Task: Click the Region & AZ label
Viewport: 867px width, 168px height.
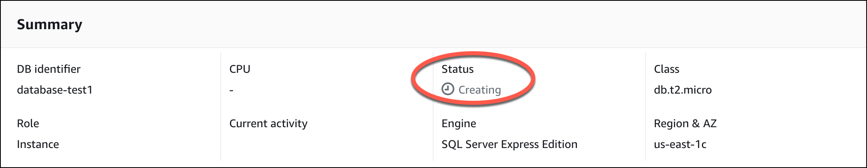Action: pos(685,124)
